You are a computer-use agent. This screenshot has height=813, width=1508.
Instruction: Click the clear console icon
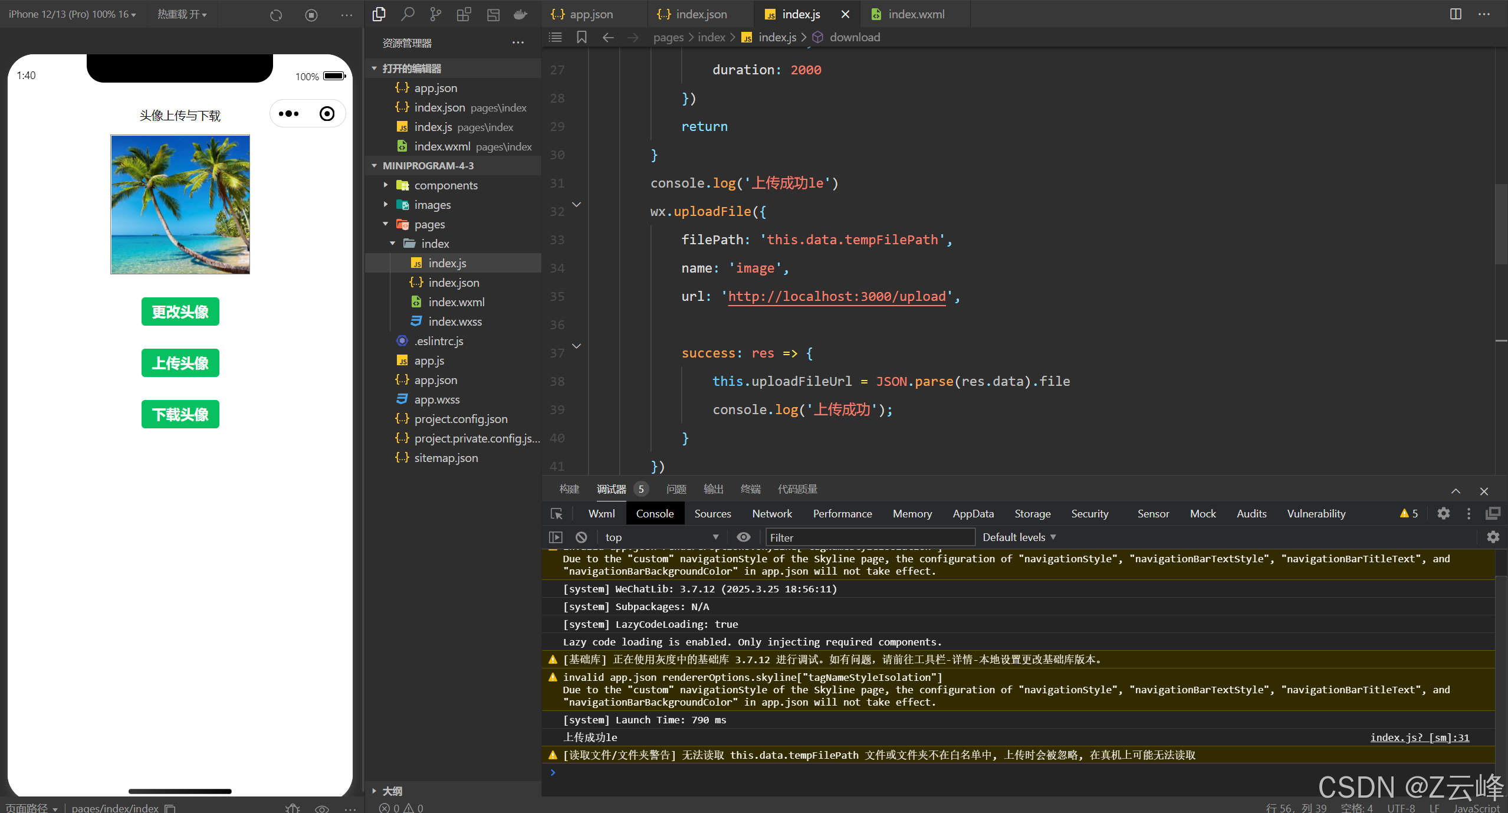(581, 537)
